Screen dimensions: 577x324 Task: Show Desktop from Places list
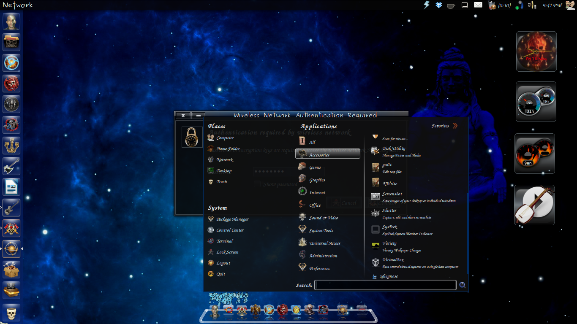(220, 171)
